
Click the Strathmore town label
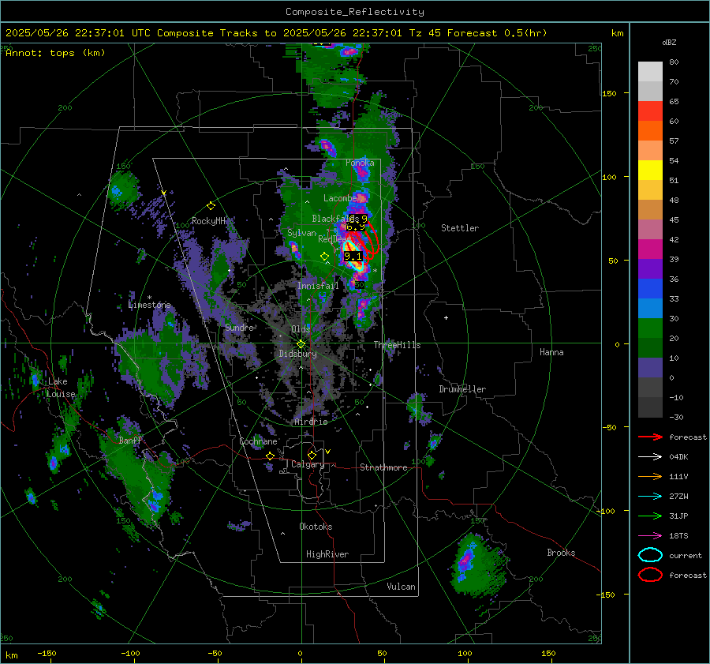pos(383,467)
